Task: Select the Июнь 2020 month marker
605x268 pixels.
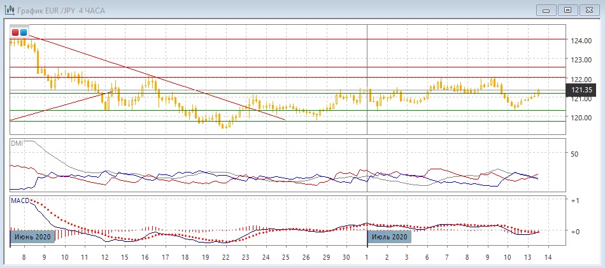Action: pos(31,237)
